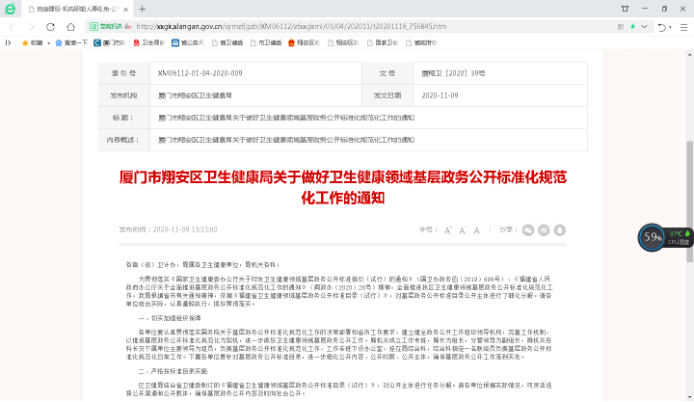This screenshot has height=402, width=694.
Task: Click the CPU temperature 37°C readout
Action: pyautogui.click(x=676, y=233)
